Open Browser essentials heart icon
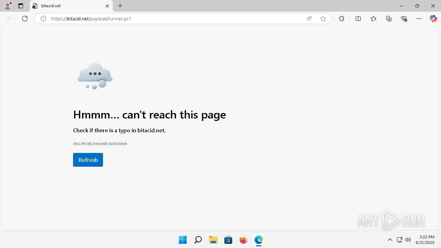Screen dimensions: 441x248 pyautogui.click(x=404, y=19)
